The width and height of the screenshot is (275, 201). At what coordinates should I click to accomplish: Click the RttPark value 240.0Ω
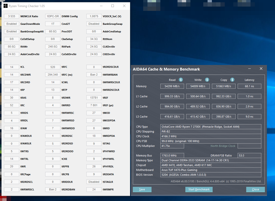coord(53,47)
